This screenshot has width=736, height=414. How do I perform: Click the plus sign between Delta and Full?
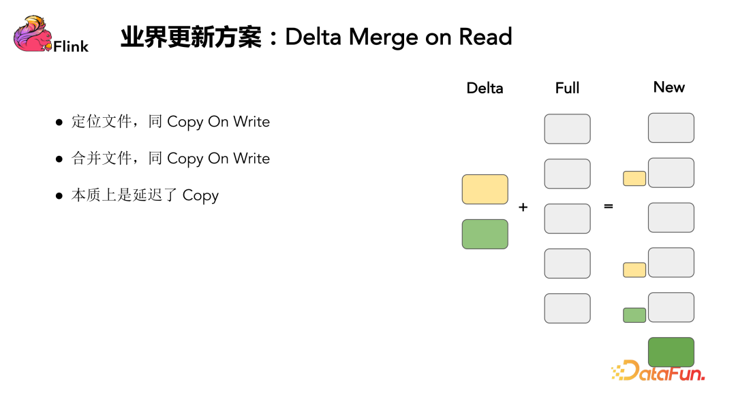click(x=523, y=207)
